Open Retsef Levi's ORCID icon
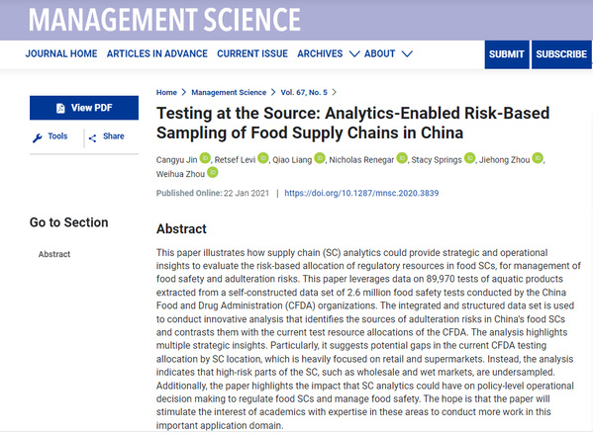This screenshot has height=433, width=593. pyautogui.click(x=263, y=158)
